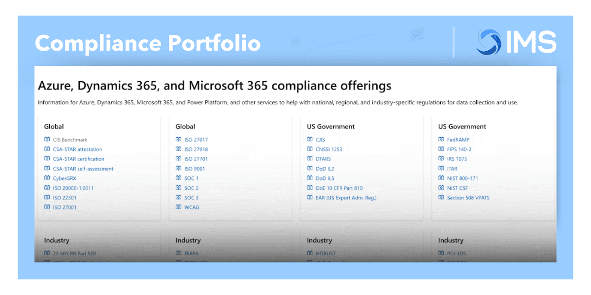
Task: Open the NIST CSF link
Action: [x=458, y=188]
